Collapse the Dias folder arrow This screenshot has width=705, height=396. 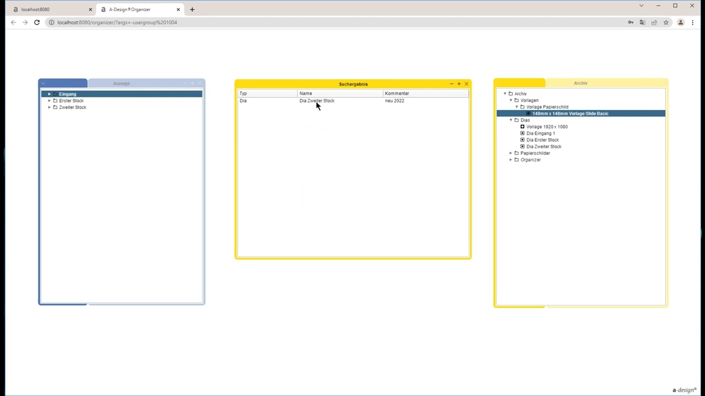pyautogui.click(x=511, y=120)
